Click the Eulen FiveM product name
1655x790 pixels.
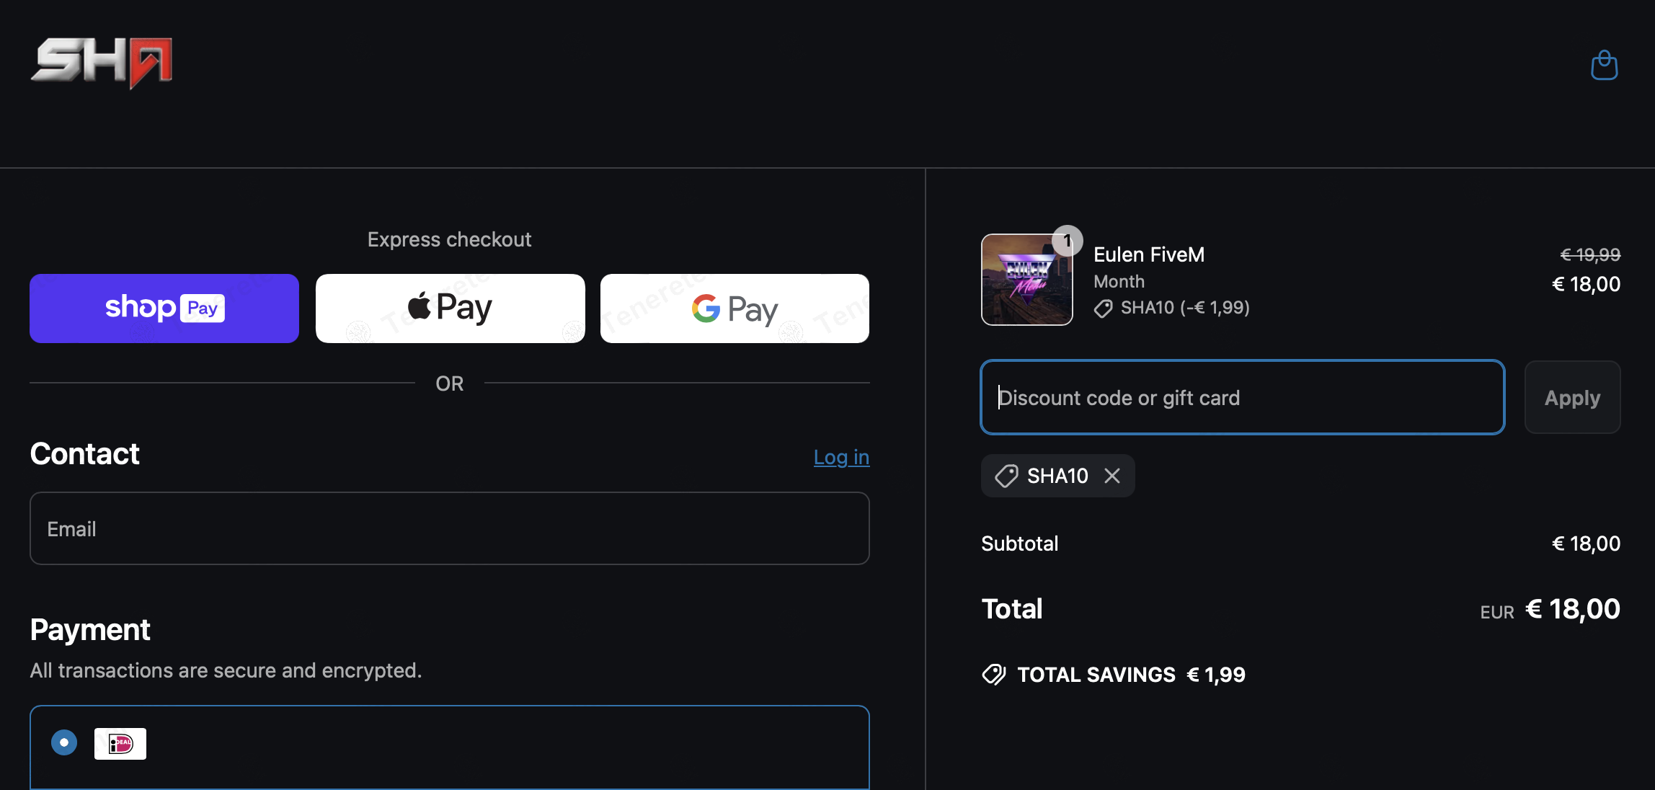tap(1148, 254)
